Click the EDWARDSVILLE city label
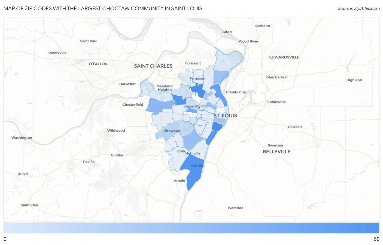Image resolution: width=383 pixels, height=245 pixels. [284, 57]
